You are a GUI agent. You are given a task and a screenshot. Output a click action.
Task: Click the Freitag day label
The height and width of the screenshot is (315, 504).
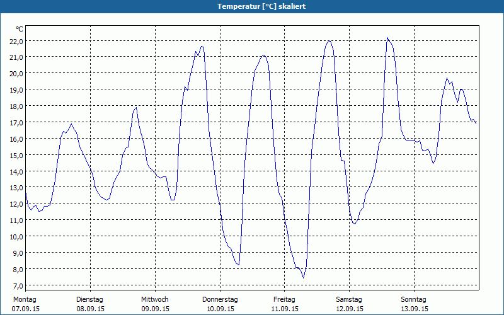coord(284,300)
